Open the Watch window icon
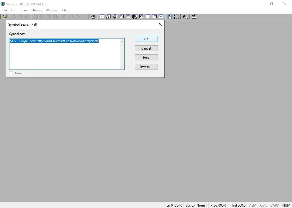 (108, 17)
